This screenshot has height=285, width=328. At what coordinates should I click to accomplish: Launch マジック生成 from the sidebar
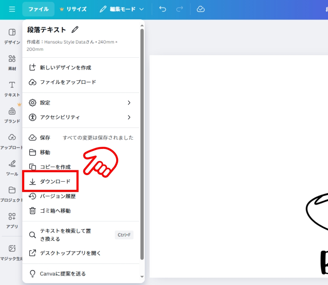[x=12, y=251]
